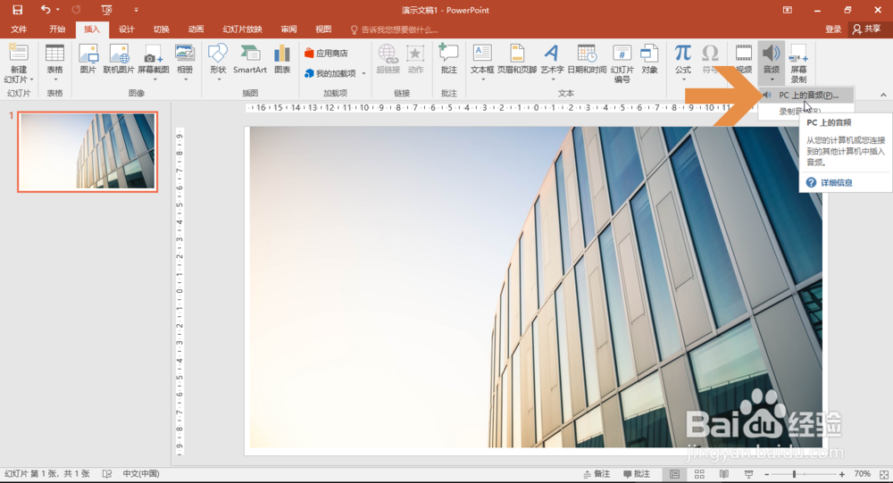Switch to Slide Show (幻灯片放映) tab
Image resolution: width=893 pixels, height=483 pixels.
click(x=243, y=29)
